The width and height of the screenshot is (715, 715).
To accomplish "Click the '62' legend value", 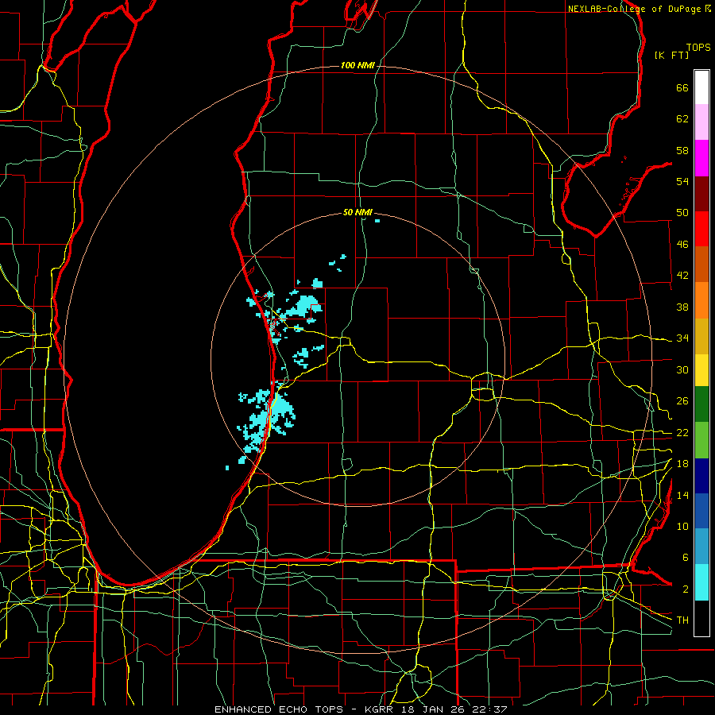I will 682,119.
